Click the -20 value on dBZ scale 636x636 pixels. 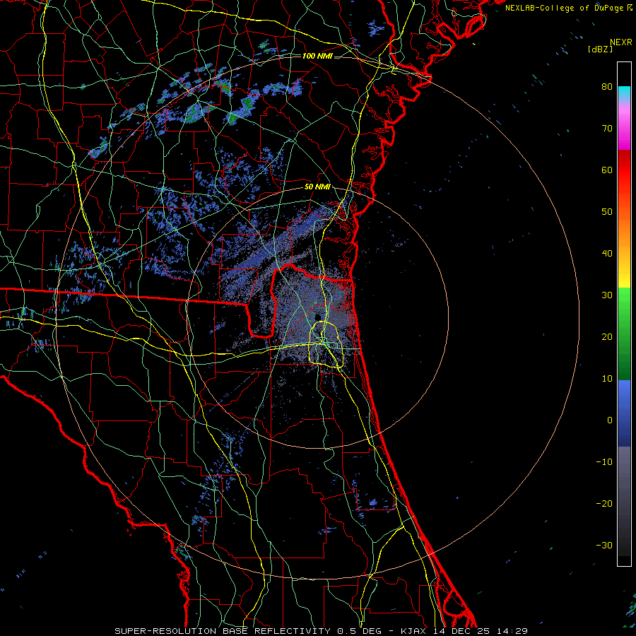(x=604, y=504)
